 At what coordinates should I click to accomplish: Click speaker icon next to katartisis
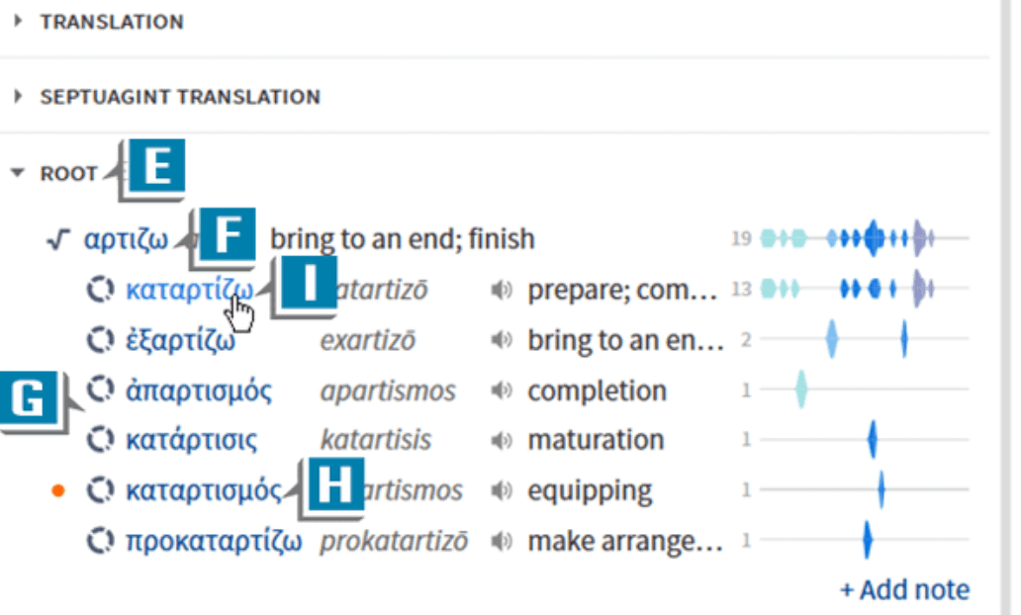coord(502,441)
